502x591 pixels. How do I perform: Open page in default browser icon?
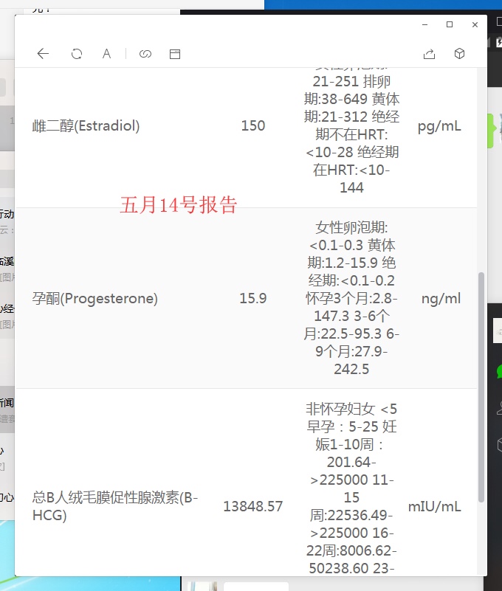tap(175, 54)
